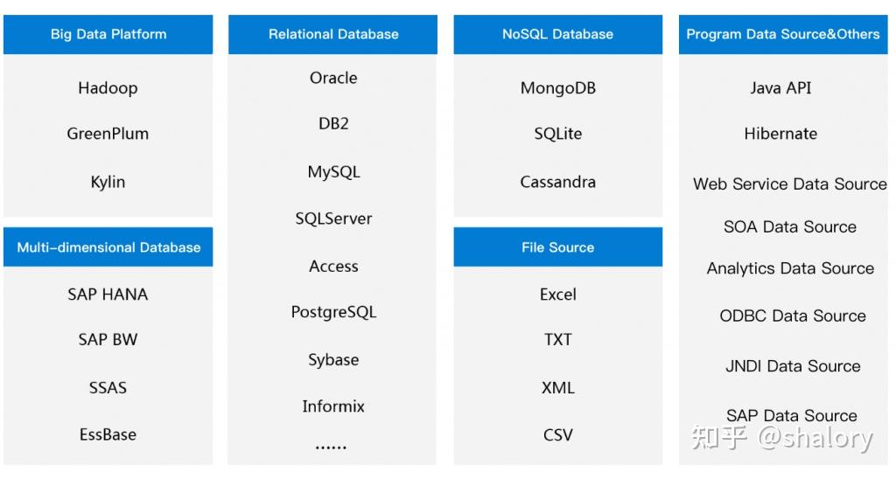Screen dimensions: 896x479
Task: Open Program Data Source&Others header
Action: click(783, 34)
